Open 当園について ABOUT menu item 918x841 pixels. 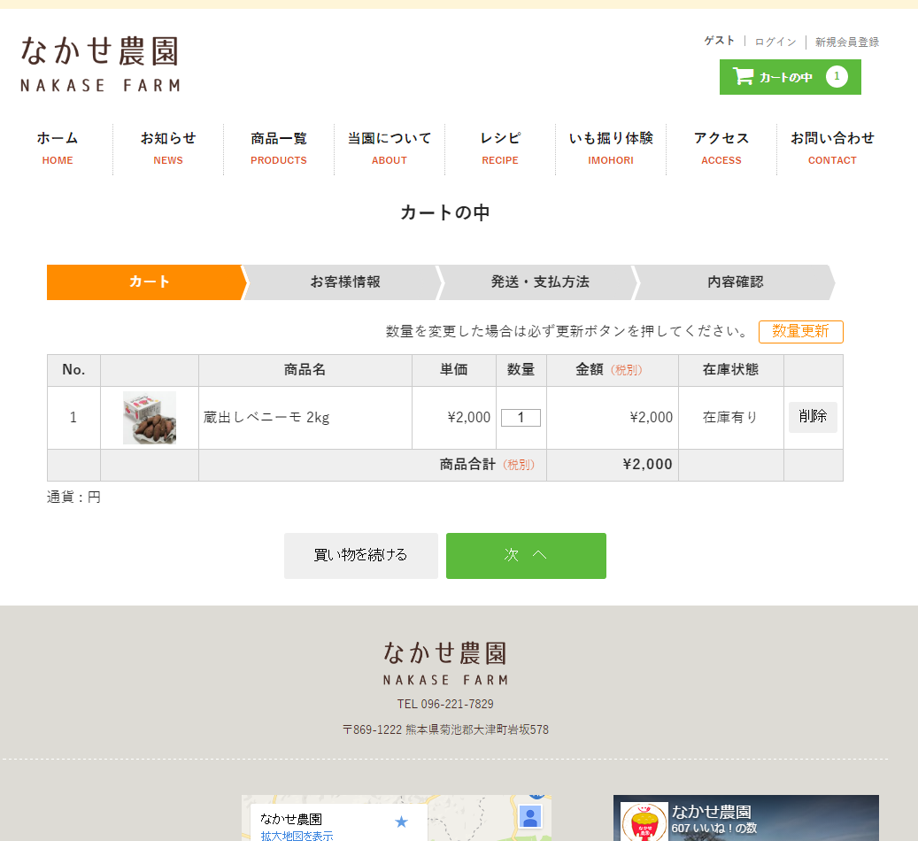(x=390, y=149)
